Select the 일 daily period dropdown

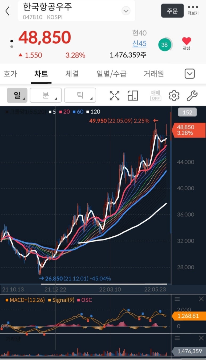[x=17, y=95]
